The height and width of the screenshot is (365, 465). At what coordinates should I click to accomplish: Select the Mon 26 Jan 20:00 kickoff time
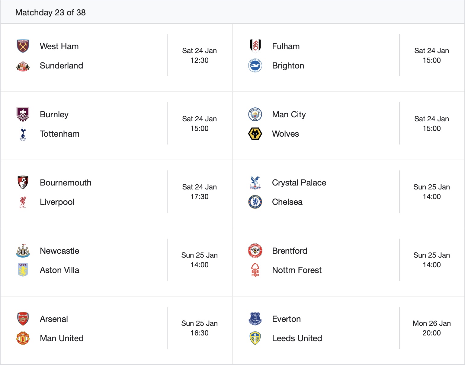[x=431, y=328]
